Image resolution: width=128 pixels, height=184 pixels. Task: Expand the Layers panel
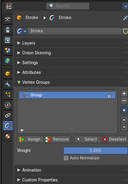19,43
